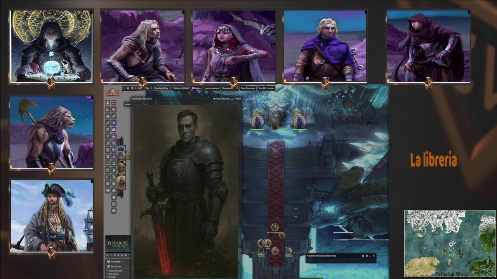Click the walking figure icon in toolbar

tap(114, 157)
